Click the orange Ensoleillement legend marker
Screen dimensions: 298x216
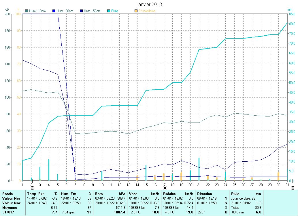[x=136, y=11]
